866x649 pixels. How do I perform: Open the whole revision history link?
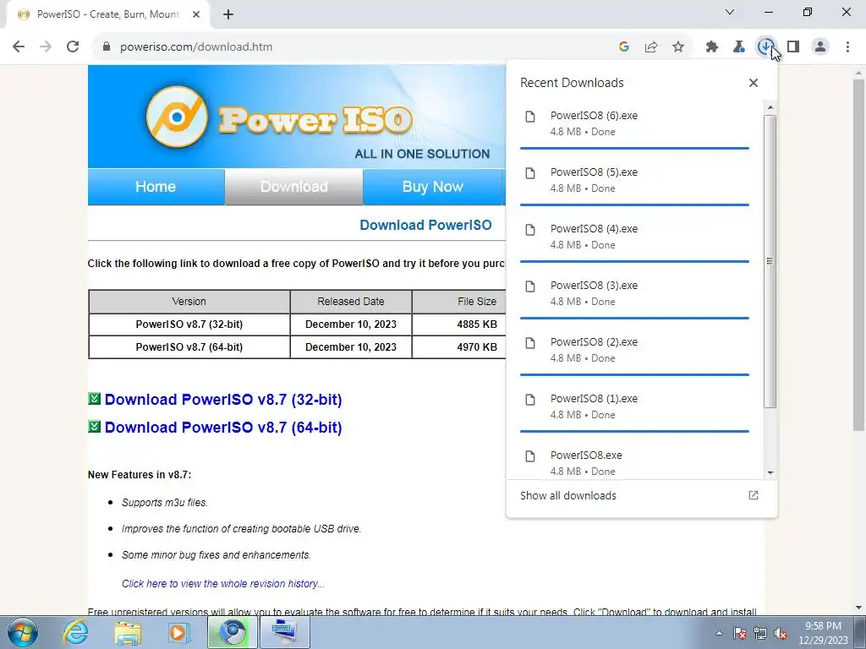pos(223,584)
